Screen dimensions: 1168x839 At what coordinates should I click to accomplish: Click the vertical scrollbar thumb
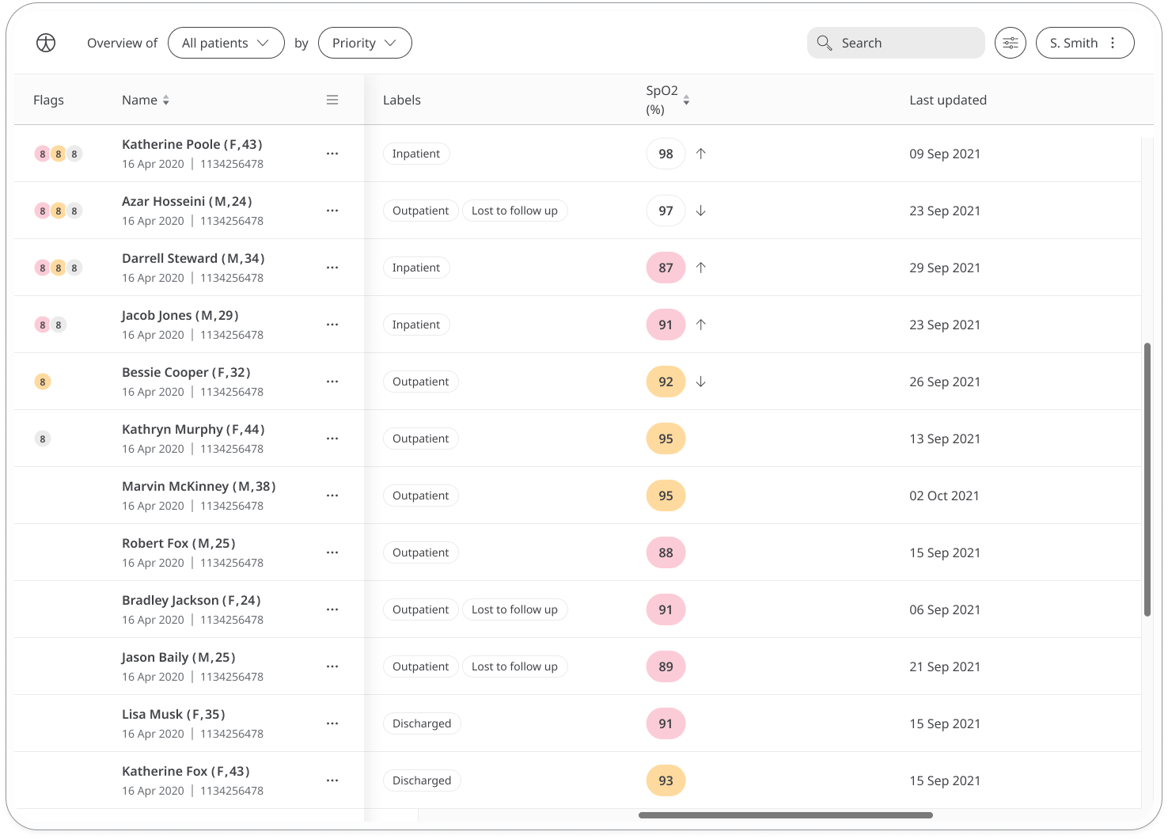tap(1147, 479)
